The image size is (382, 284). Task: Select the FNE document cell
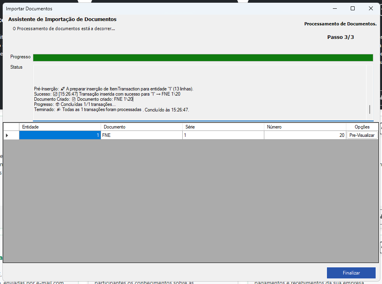(x=141, y=135)
